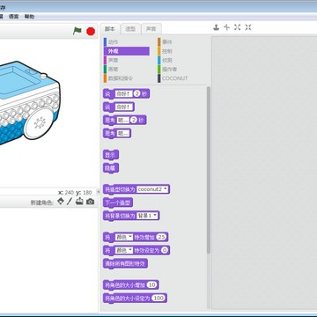317x317 pixels.
Task: Select the purple 声音 (Sound) block category
Action: tap(127, 60)
